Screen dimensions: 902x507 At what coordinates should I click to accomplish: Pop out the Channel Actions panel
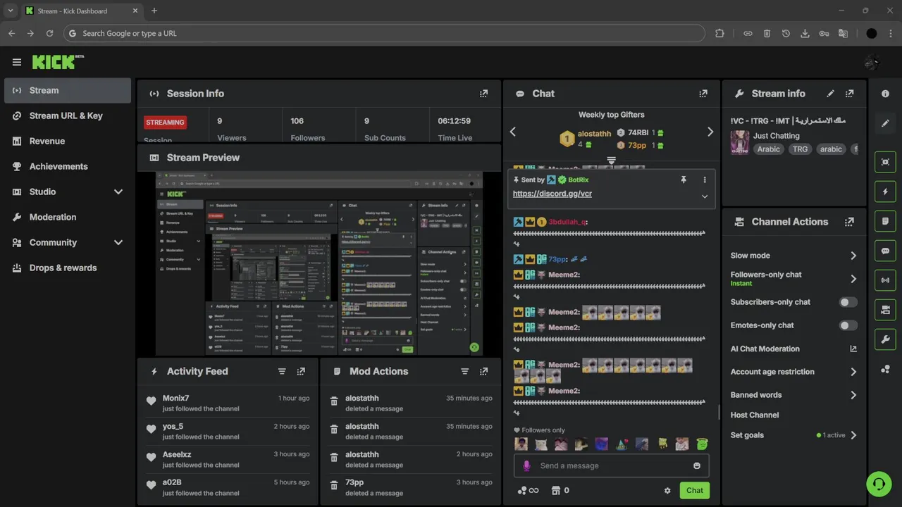click(x=849, y=221)
